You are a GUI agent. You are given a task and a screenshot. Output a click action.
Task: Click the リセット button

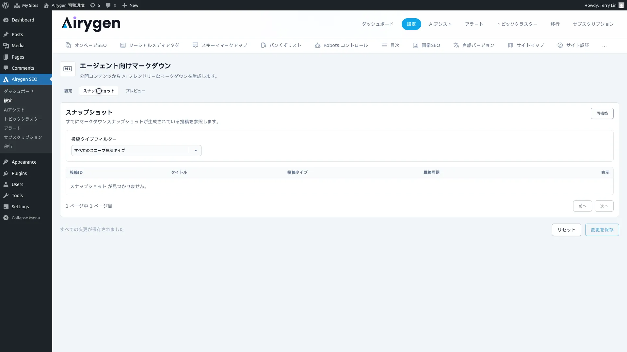coord(567,230)
